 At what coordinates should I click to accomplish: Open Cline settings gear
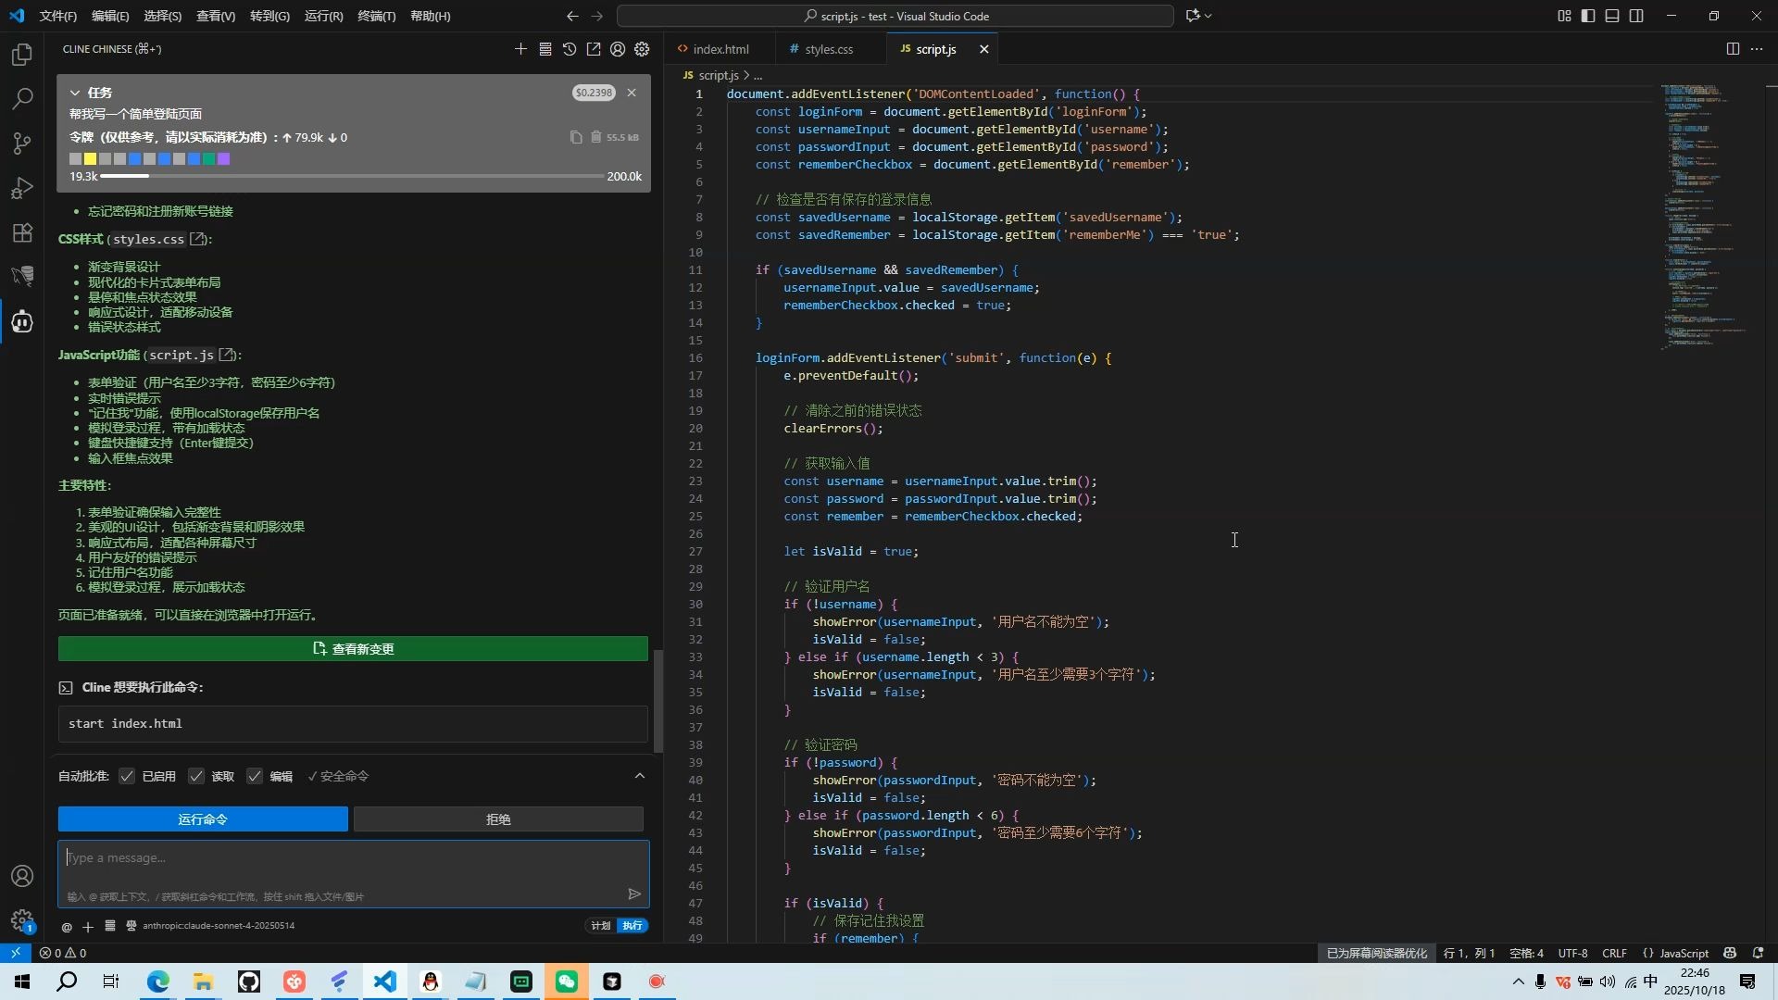(642, 49)
